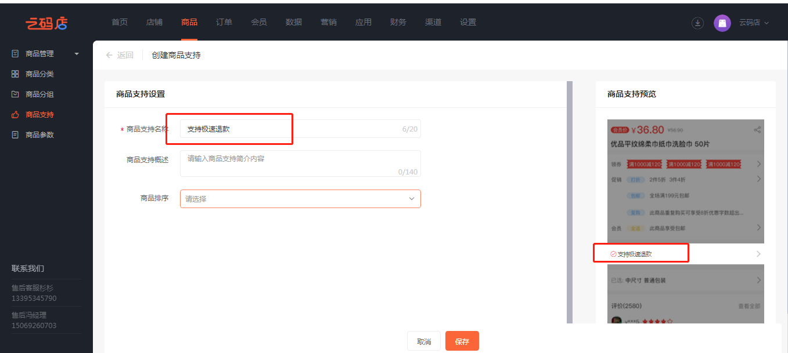The height and width of the screenshot is (353, 788).
Task: Click the 支持极速退款 check icon in preview
Action: [613, 254]
